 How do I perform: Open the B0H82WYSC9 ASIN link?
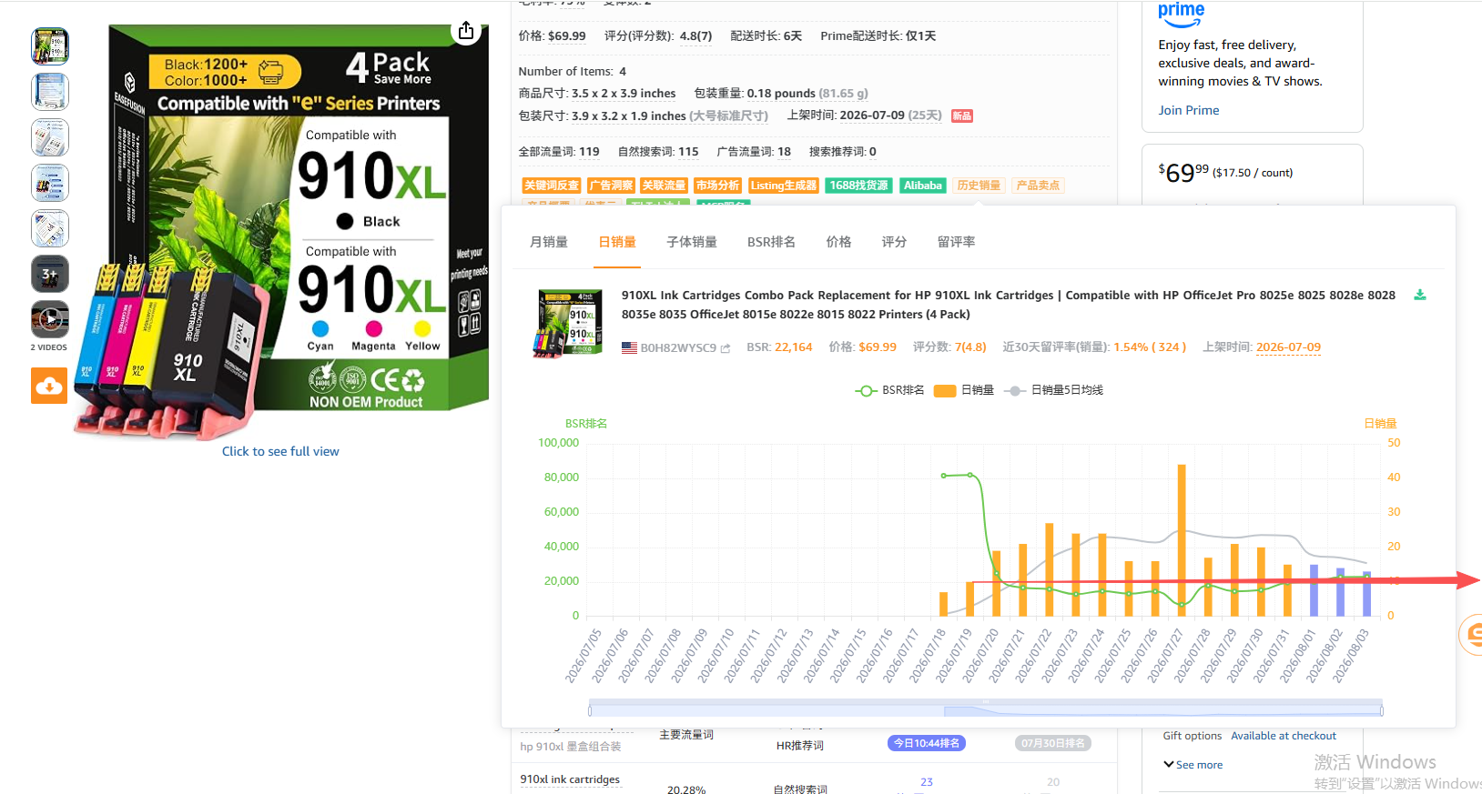click(x=678, y=347)
